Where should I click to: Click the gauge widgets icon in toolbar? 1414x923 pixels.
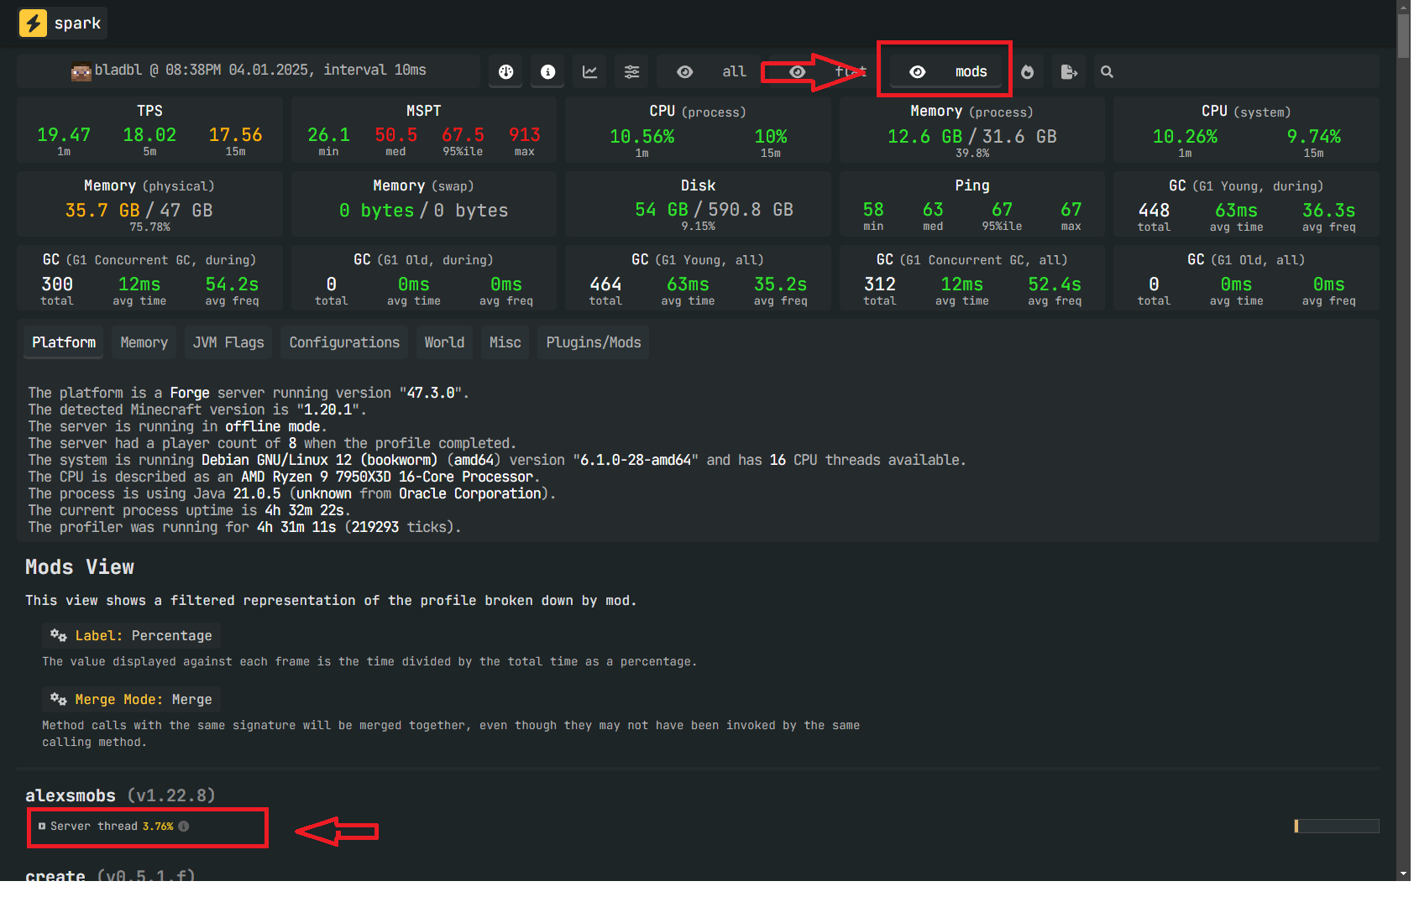point(505,72)
